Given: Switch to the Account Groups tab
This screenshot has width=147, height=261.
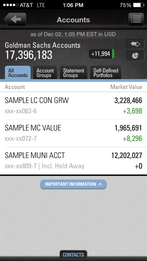Looking at the screenshot, I should point(45,73).
